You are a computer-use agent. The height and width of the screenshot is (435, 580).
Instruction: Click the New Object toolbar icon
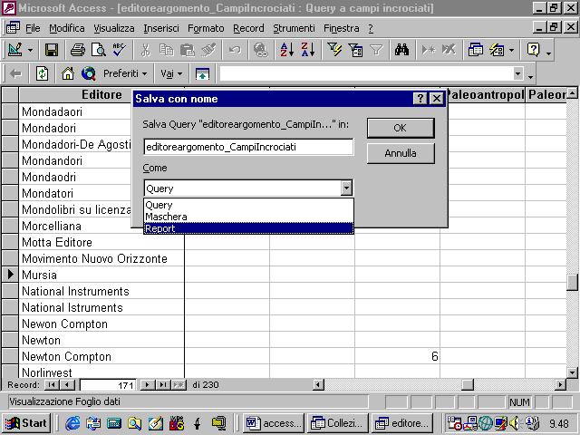[497, 50]
